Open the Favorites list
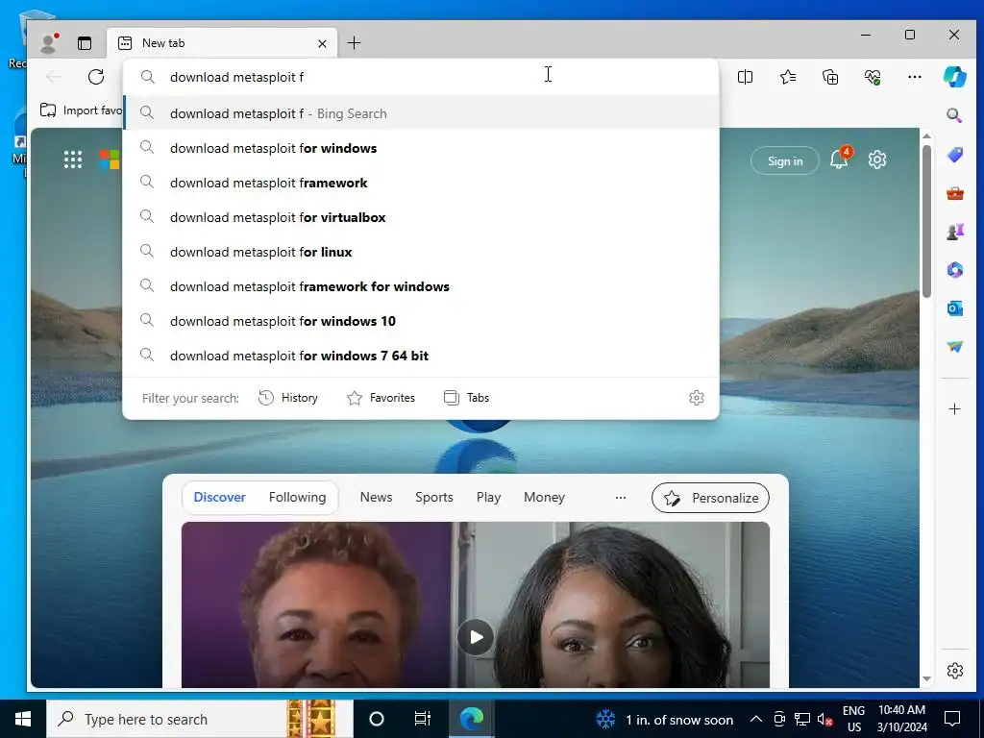 pos(788,77)
